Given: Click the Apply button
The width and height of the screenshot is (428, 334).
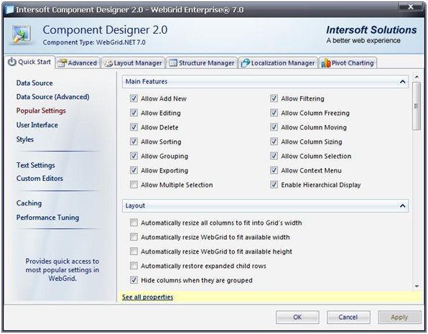Looking at the screenshot, I should [x=399, y=317].
